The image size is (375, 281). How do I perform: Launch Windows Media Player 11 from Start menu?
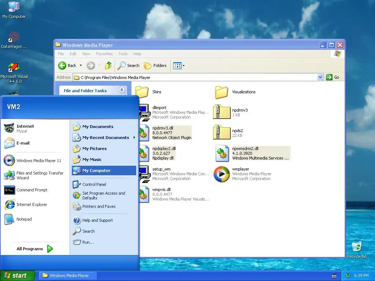click(33, 161)
